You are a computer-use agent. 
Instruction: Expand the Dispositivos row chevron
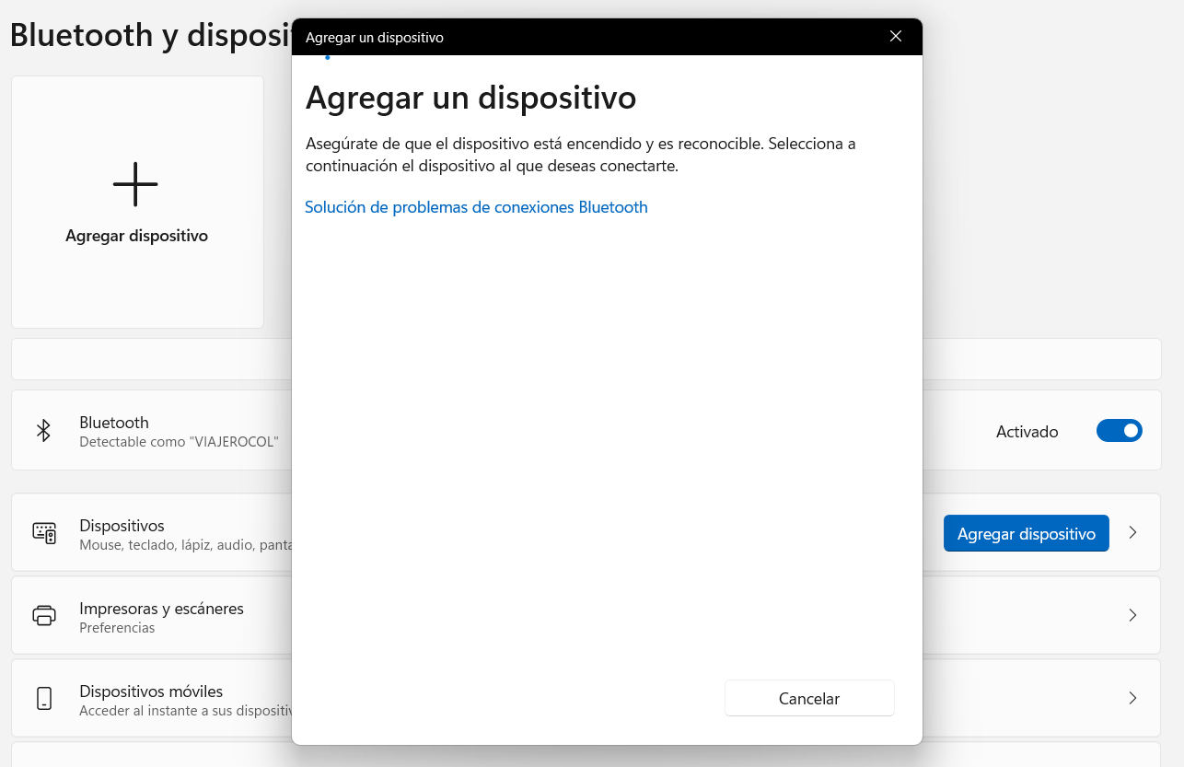click(1133, 532)
